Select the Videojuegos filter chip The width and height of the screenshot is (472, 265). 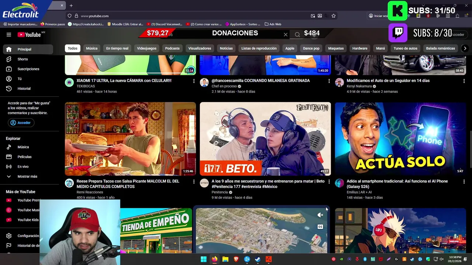[x=147, y=48]
